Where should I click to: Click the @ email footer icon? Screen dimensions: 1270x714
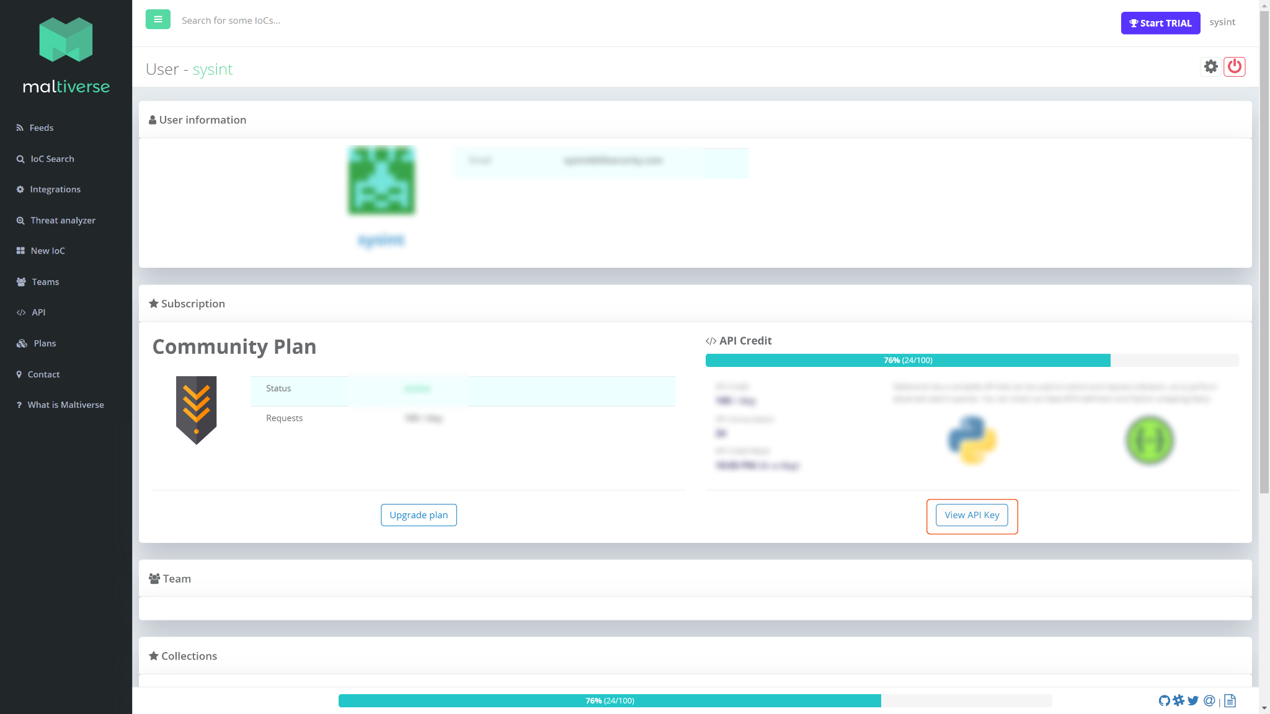click(1209, 700)
